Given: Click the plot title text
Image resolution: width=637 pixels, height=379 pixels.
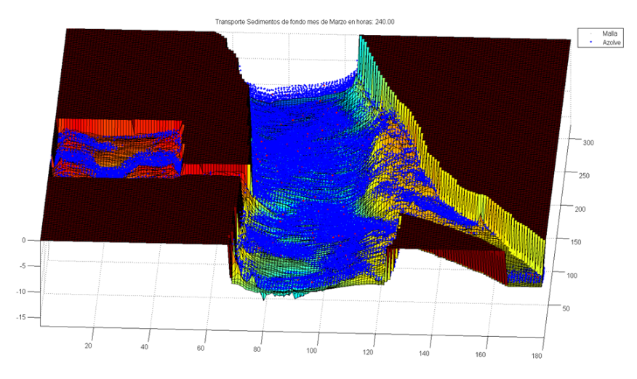Looking at the screenshot, I should coord(305,22).
